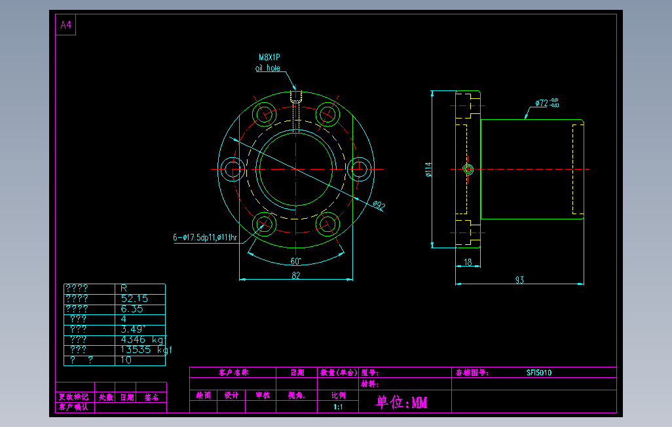Click the ø114 flange diameter dimension
Viewport: 672px width, 427px height.
click(x=428, y=169)
